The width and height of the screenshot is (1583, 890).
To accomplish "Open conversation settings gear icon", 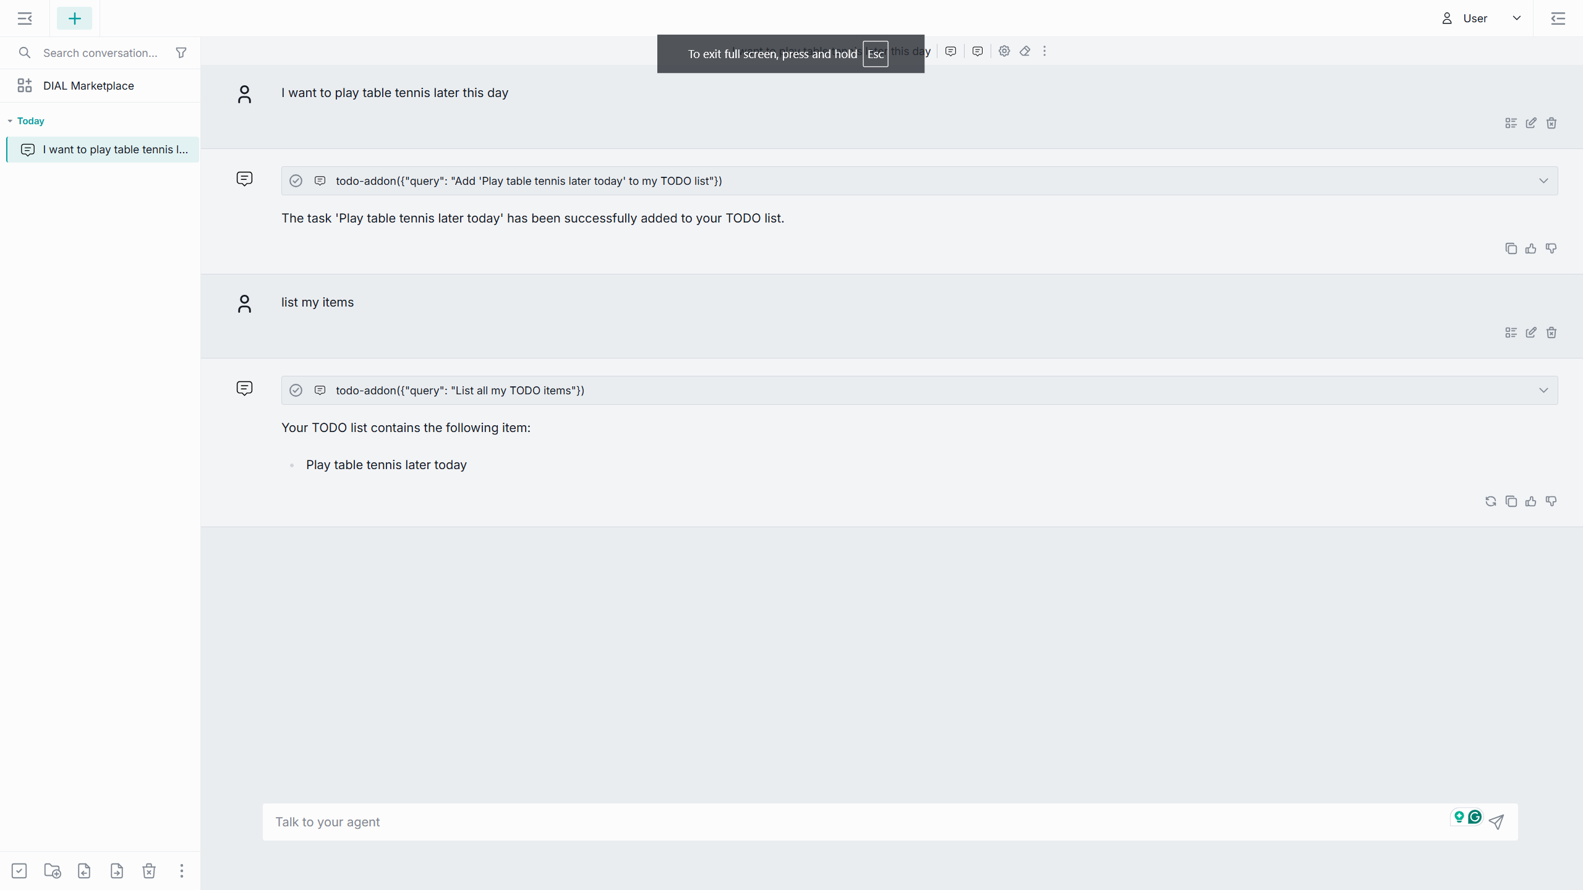I will click(x=1004, y=51).
